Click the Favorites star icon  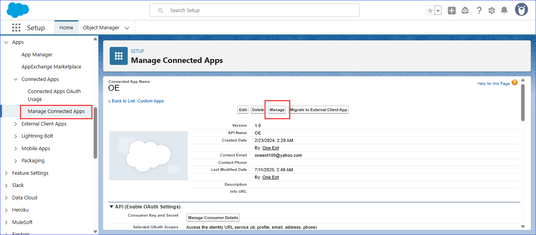[430, 11]
